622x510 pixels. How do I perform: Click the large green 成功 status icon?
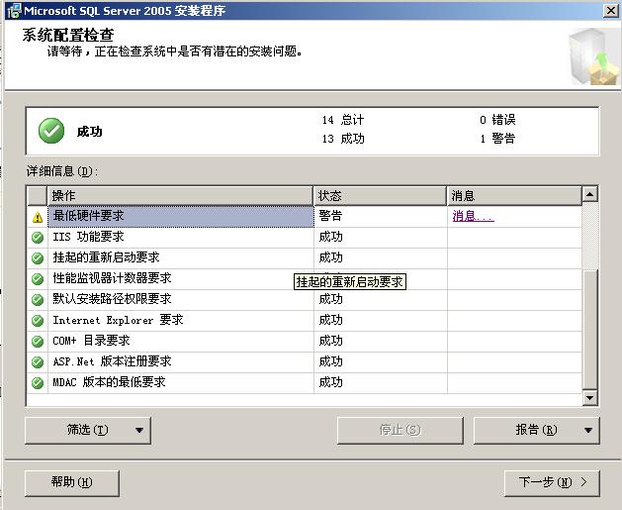click(x=51, y=131)
